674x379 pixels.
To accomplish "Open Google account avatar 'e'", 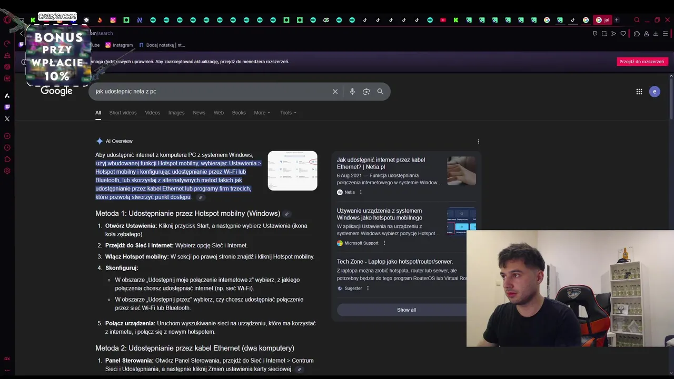I will 655,92.
